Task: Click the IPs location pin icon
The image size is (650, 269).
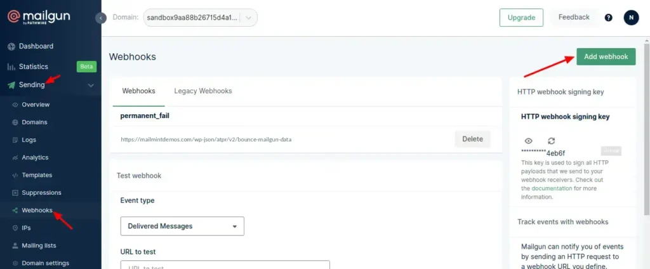Action: click(15, 228)
